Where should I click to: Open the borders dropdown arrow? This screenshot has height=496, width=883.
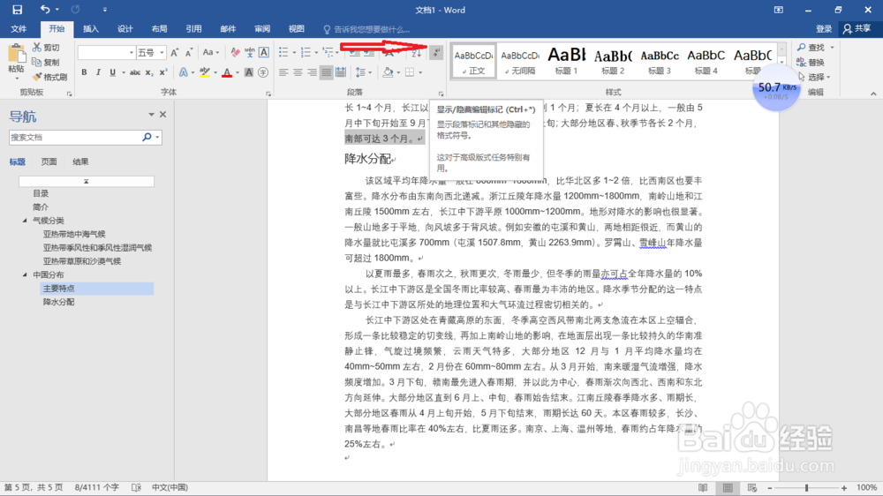(x=420, y=72)
